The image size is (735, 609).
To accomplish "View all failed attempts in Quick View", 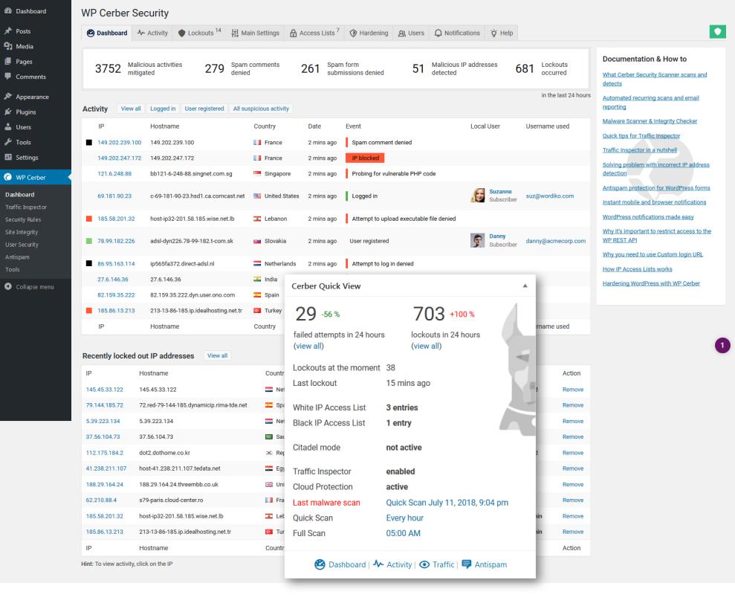I will (x=308, y=346).
